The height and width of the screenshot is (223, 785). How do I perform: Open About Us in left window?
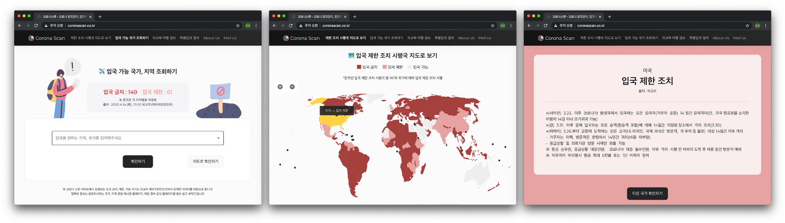211,38
